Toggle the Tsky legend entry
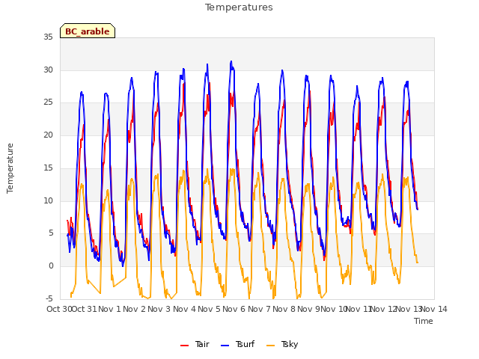 (282, 344)
